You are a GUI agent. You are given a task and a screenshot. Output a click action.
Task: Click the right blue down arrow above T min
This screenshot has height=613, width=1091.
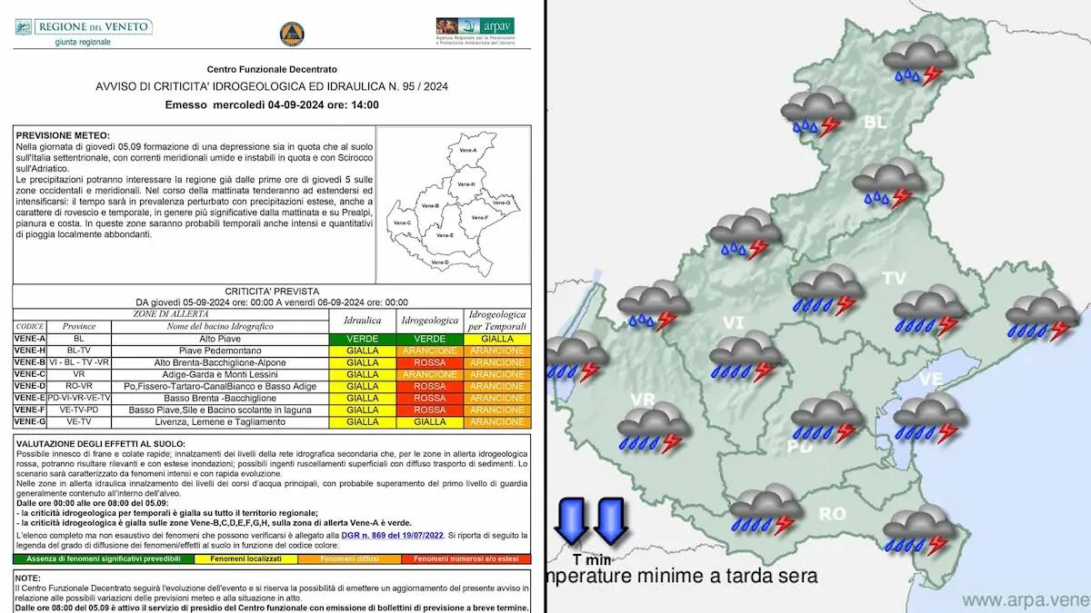(x=611, y=521)
